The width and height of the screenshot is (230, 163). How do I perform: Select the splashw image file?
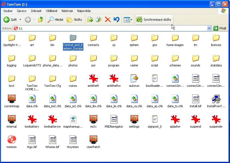(175, 122)
